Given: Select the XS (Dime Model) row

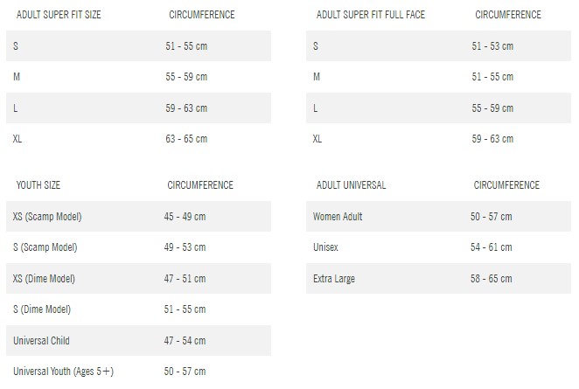Looking at the screenshot, I should click(x=138, y=279).
